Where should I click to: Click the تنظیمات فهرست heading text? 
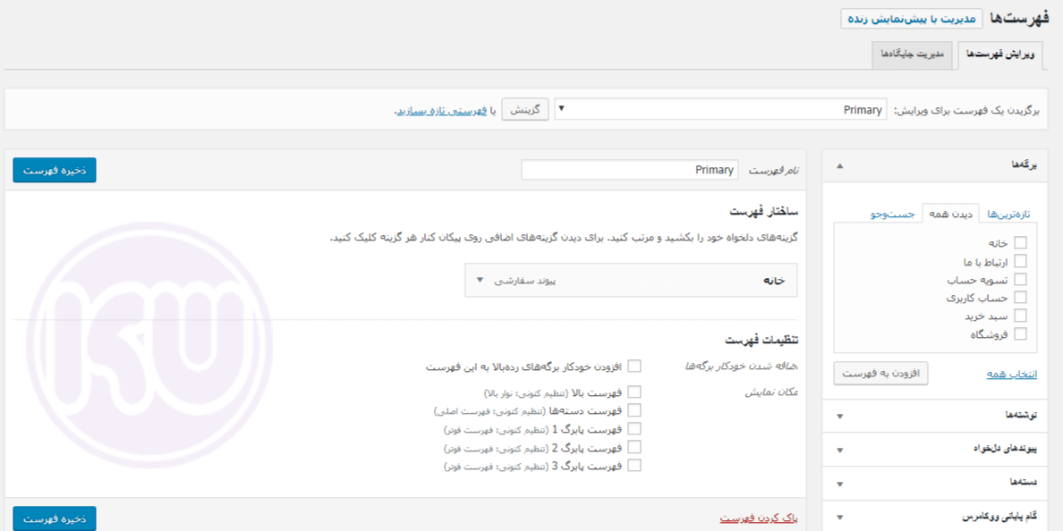tap(762, 338)
